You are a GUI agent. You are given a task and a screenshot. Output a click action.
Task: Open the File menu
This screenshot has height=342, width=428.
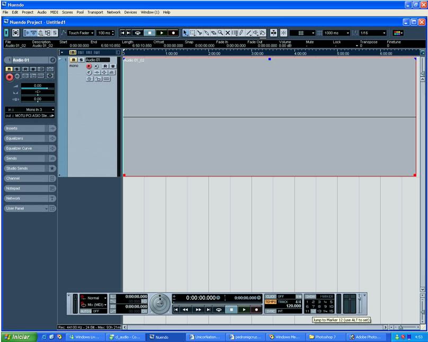point(5,12)
